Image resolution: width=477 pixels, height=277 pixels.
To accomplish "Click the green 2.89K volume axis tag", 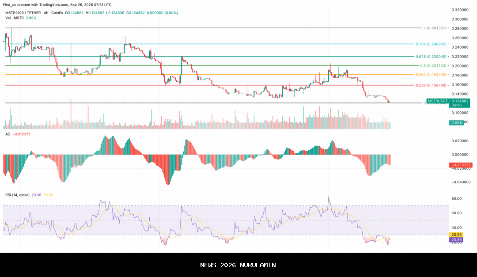I will click(x=456, y=122).
